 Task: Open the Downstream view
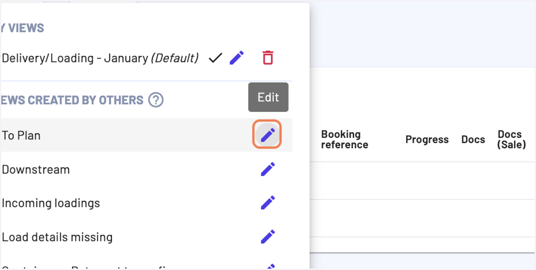pyautogui.click(x=36, y=170)
